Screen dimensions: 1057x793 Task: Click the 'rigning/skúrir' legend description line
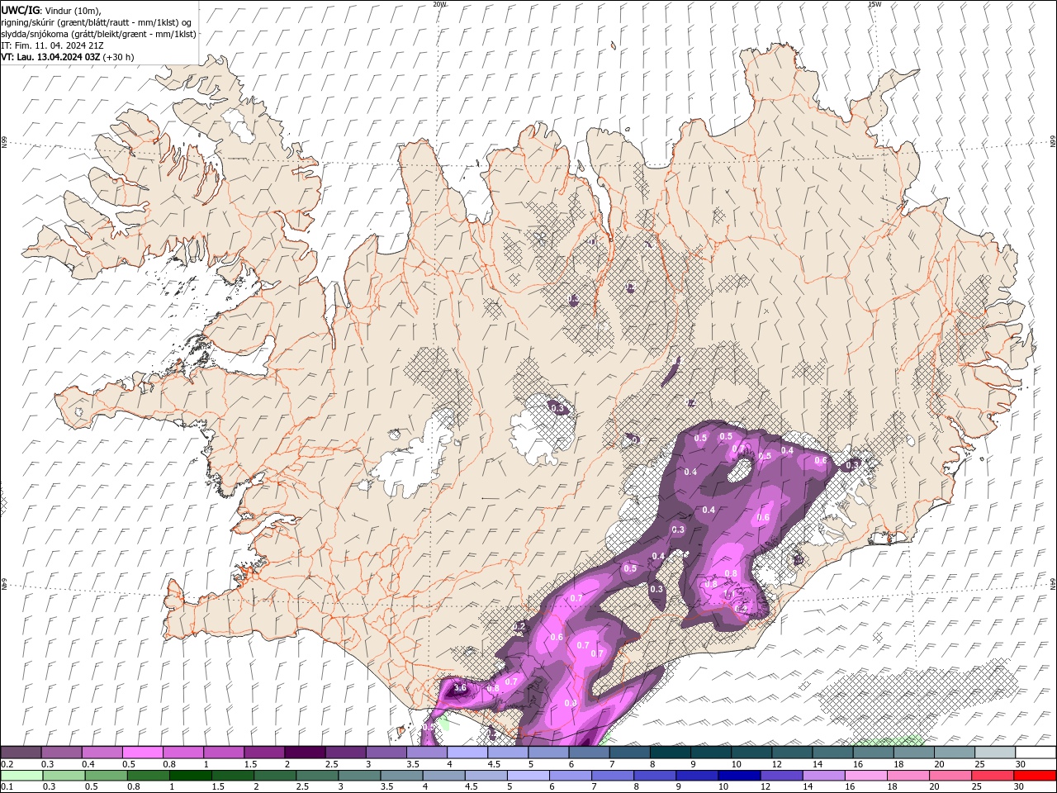(x=95, y=21)
